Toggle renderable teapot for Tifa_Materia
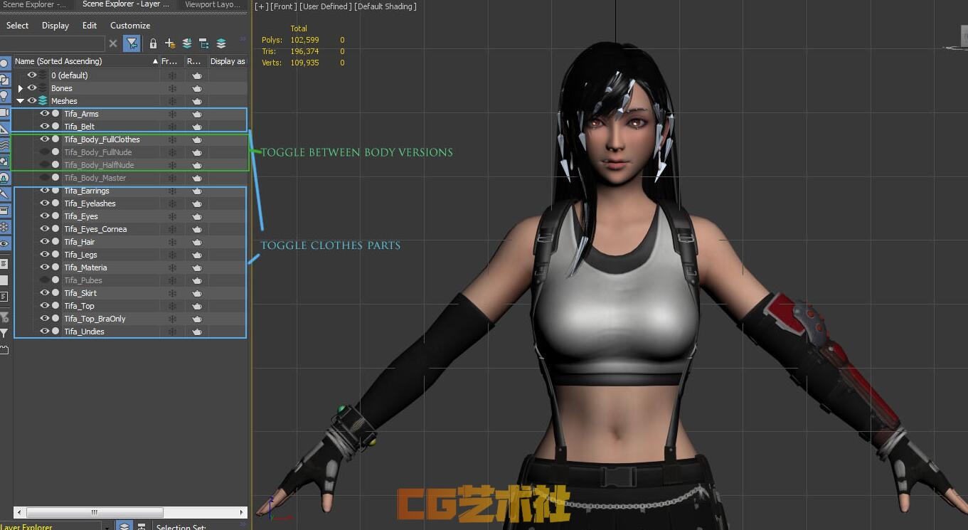The height and width of the screenshot is (530, 968). click(x=197, y=267)
